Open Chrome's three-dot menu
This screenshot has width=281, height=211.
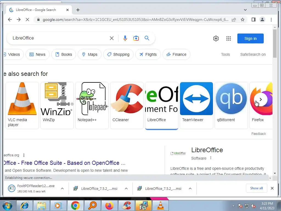pyautogui.click(x=271, y=20)
